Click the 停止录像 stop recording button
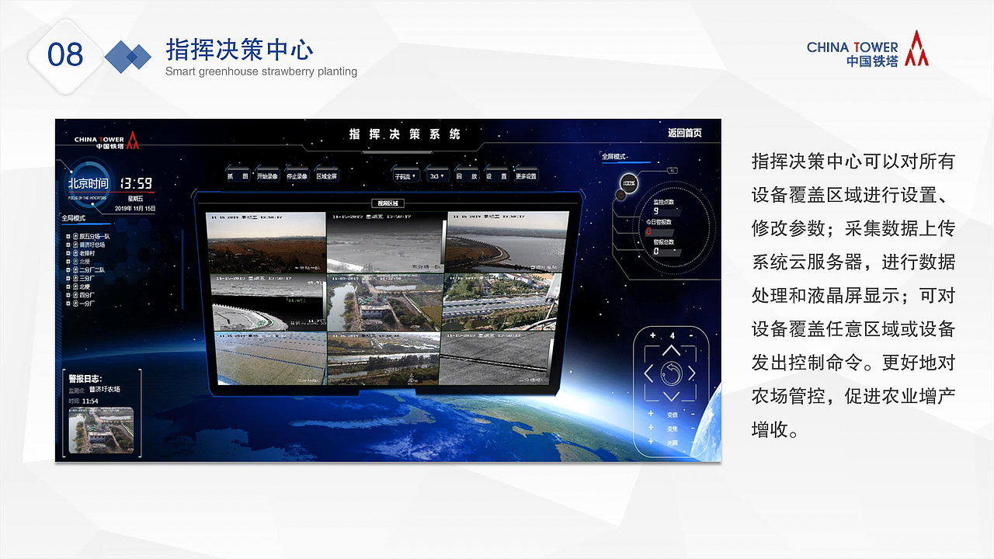This screenshot has height=559, width=994. click(x=297, y=176)
